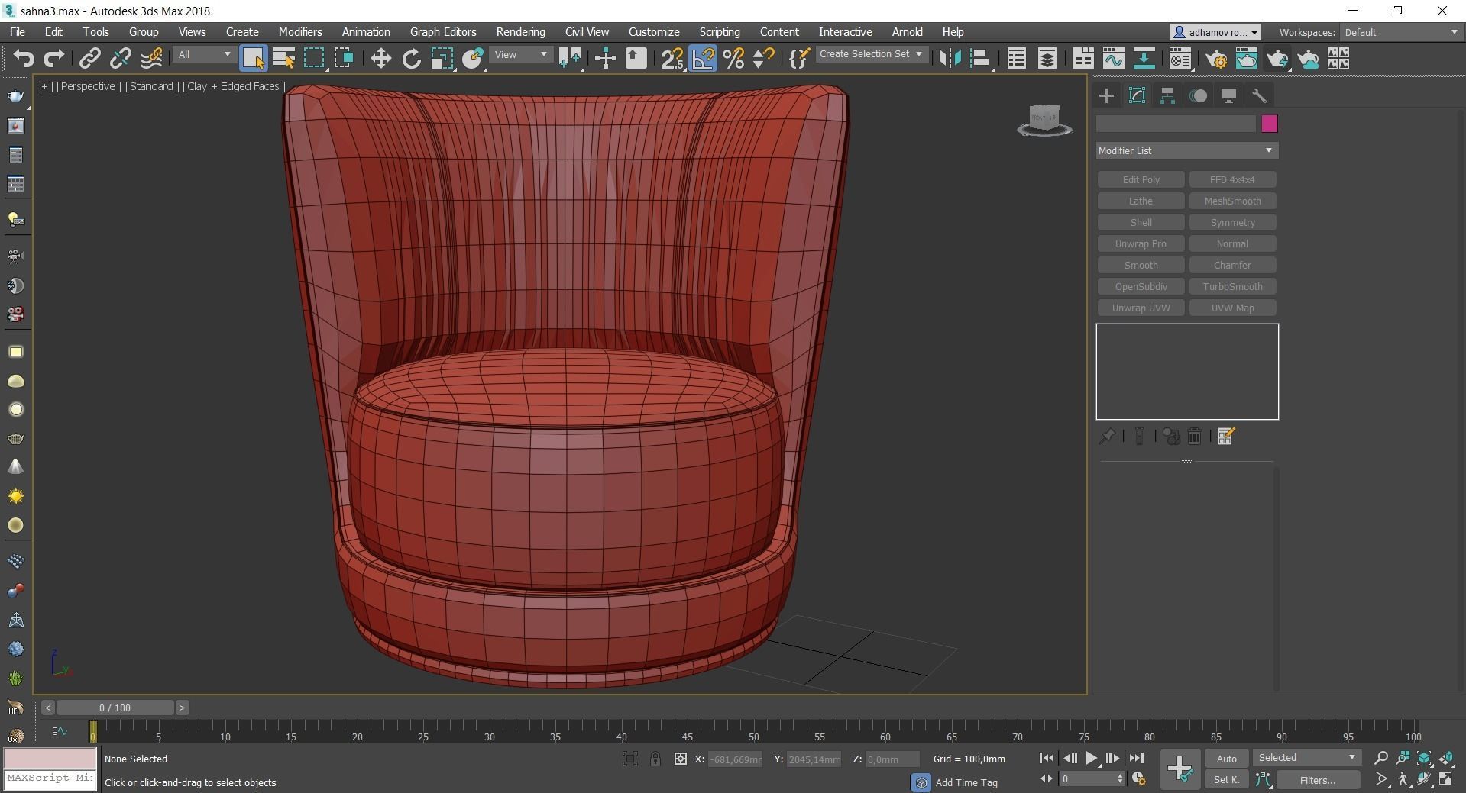
Task: Click the Symmetry modifier button
Action: click(x=1232, y=222)
